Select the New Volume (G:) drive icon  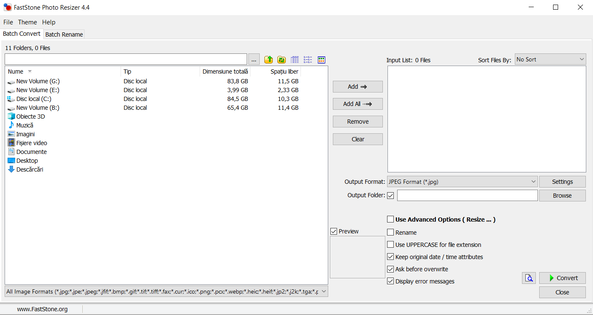(x=11, y=82)
